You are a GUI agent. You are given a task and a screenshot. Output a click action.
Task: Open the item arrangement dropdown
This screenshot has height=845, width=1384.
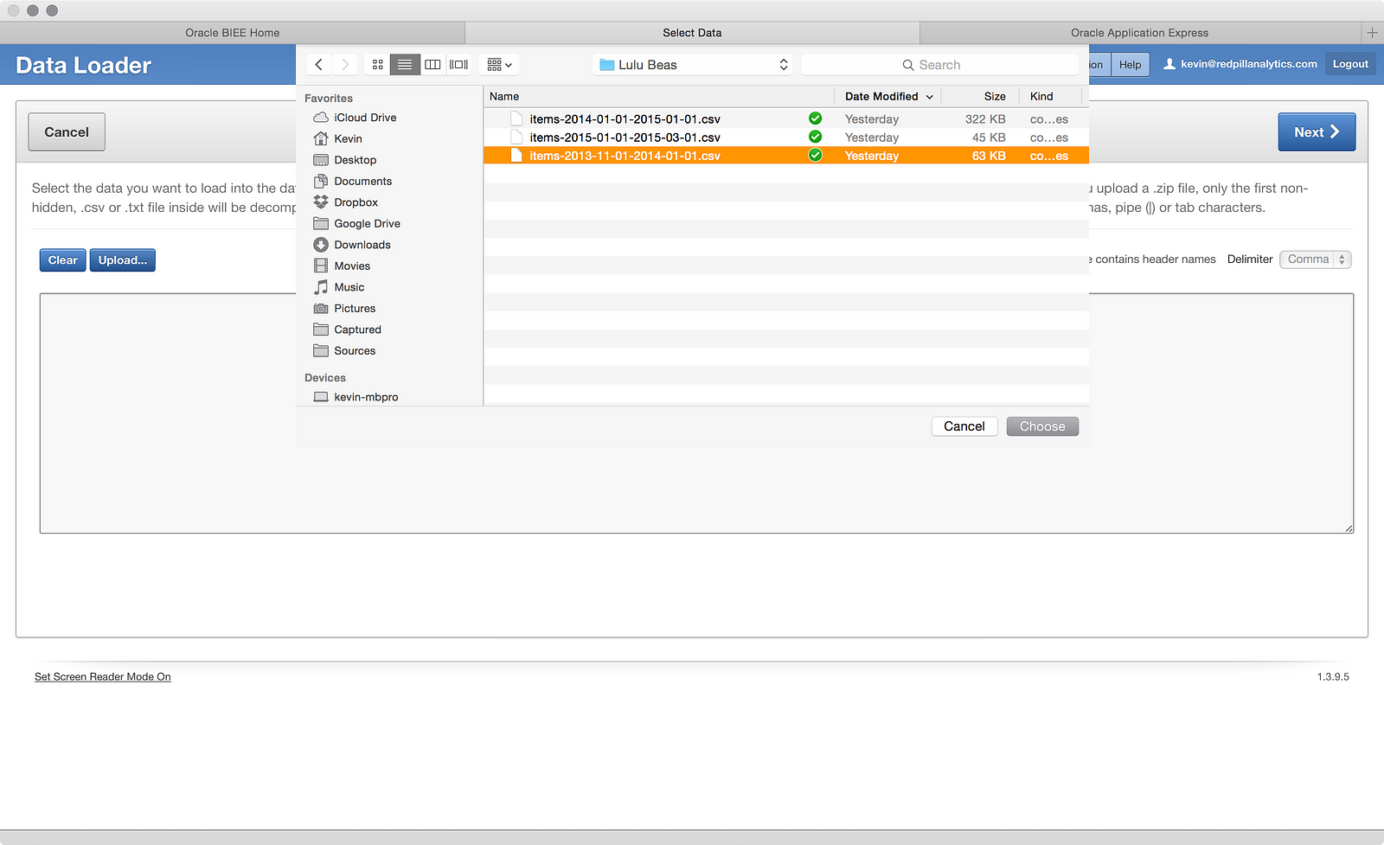point(499,65)
